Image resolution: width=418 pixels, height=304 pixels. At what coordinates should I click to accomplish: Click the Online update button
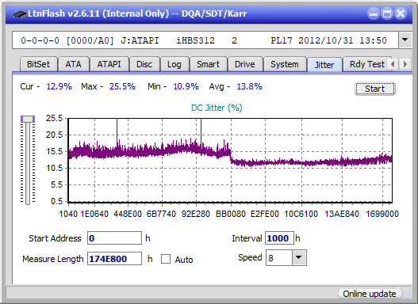pos(370,294)
